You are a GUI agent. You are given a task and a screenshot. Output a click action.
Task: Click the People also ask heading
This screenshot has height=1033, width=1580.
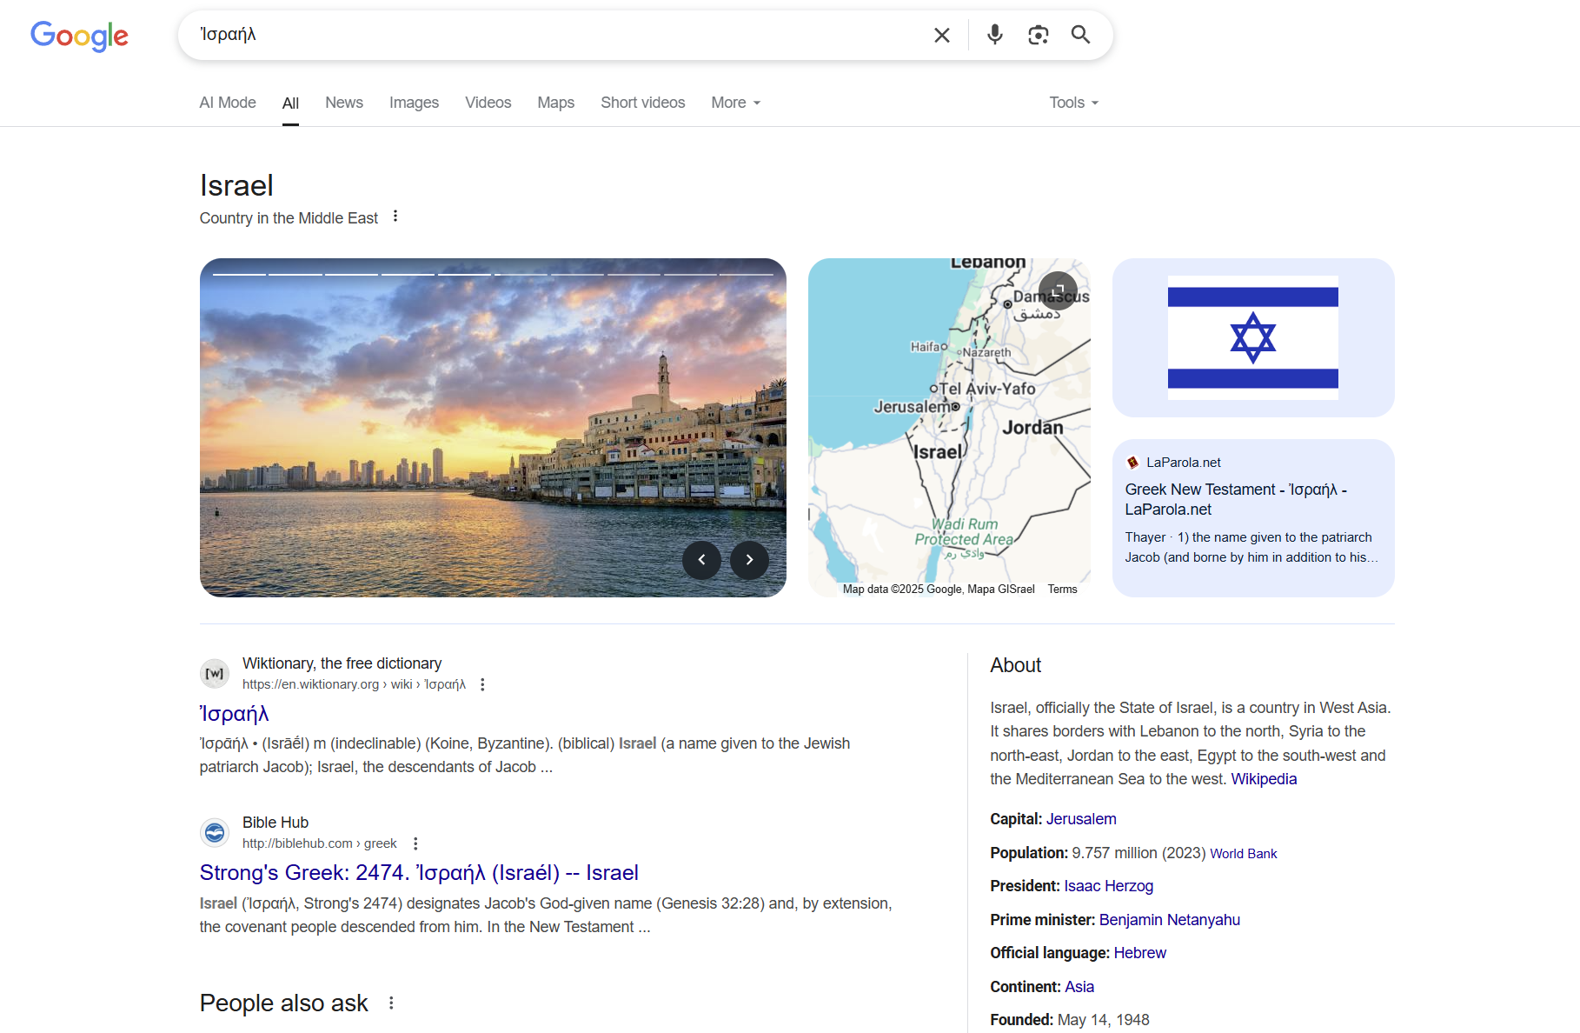click(283, 1003)
